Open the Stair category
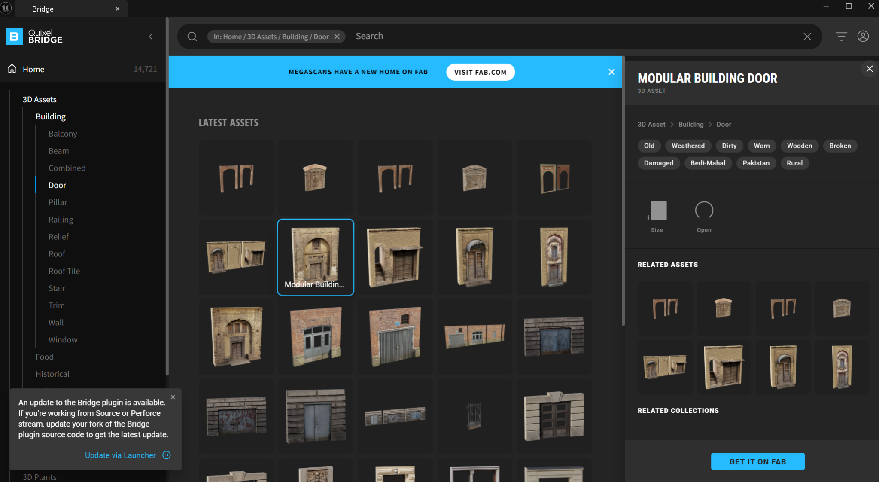Viewport: 879px width, 482px height. [x=57, y=288]
